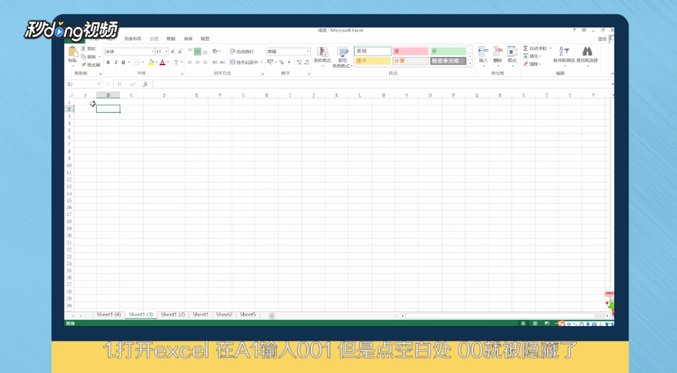This screenshot has width=677, height=373.
Task: Open the Merge & Center dropdown arrow
Action: coord(262,62)
